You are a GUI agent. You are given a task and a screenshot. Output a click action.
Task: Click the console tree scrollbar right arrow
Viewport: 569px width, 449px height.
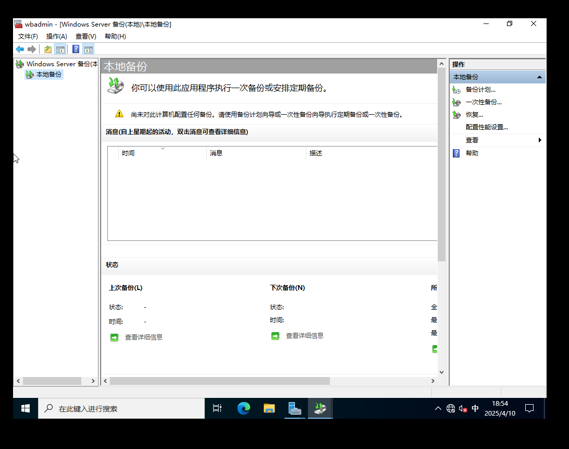coord(93,381)
